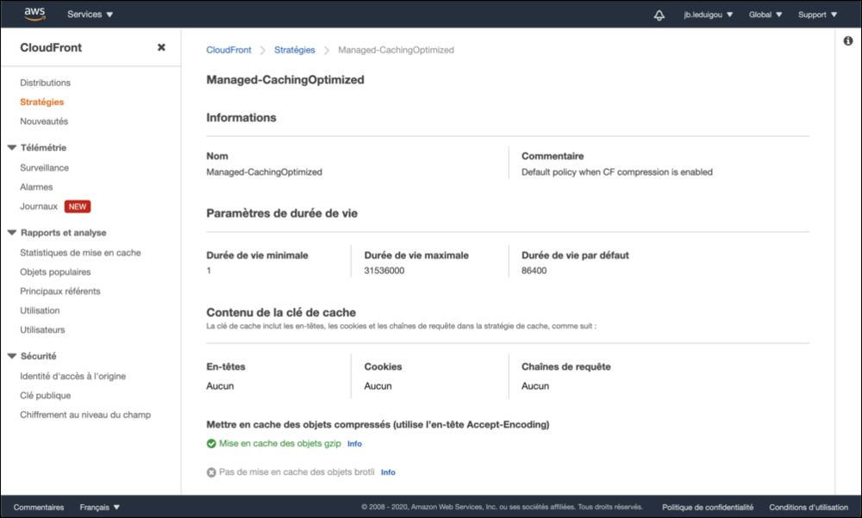Click 'Mise en cache des objets gzip' text
This screenshot has height=518, width=862.
[280, 443]
